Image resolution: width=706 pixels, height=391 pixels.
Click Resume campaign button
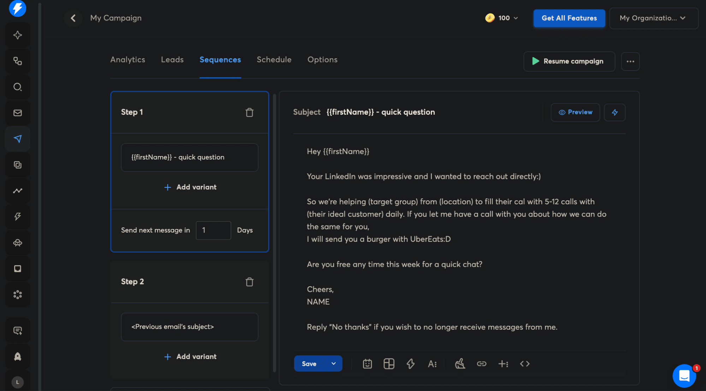pos(569,61)
